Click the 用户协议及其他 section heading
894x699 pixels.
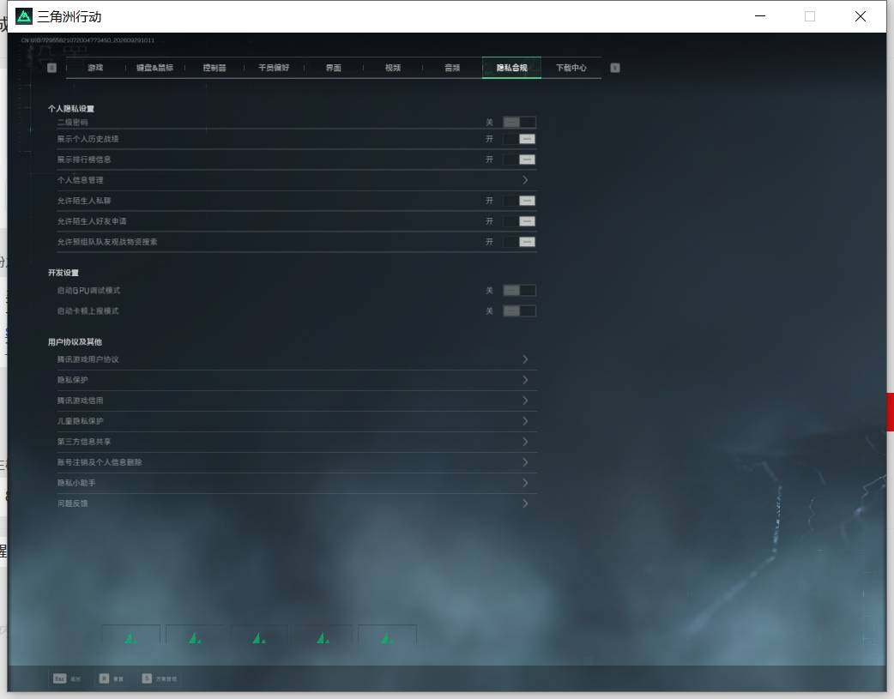tap(75, 342)
